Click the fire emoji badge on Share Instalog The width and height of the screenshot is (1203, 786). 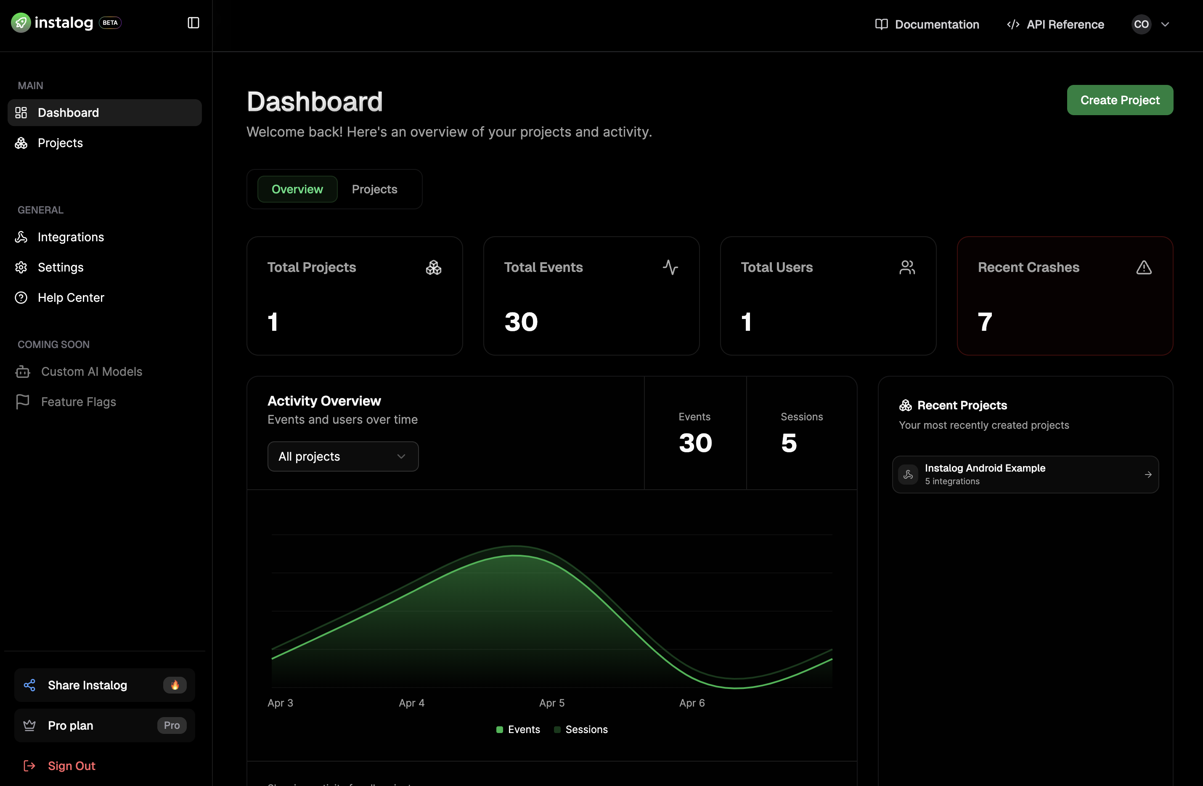[x=175, y=685]
